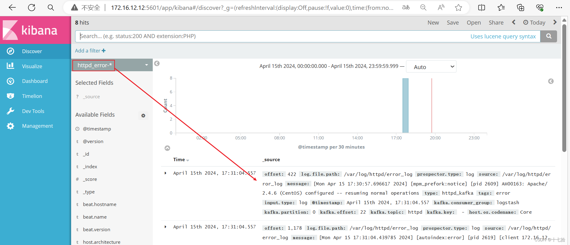570x245 pixels.
Task: Select the _source selected field
Action: click(x=91, y=97)
